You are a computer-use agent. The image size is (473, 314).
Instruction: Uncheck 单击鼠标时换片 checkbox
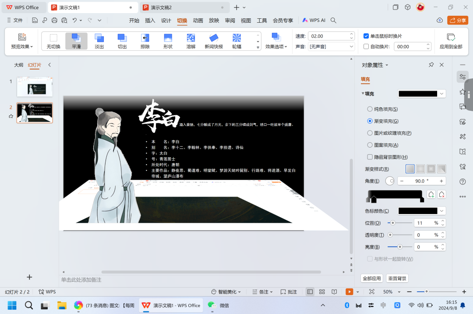tap(366, 36)
